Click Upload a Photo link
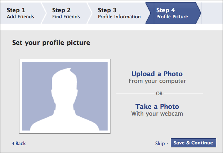Image resolution: width=223 pixels, height=153 pixels. [x=157, y=74]
